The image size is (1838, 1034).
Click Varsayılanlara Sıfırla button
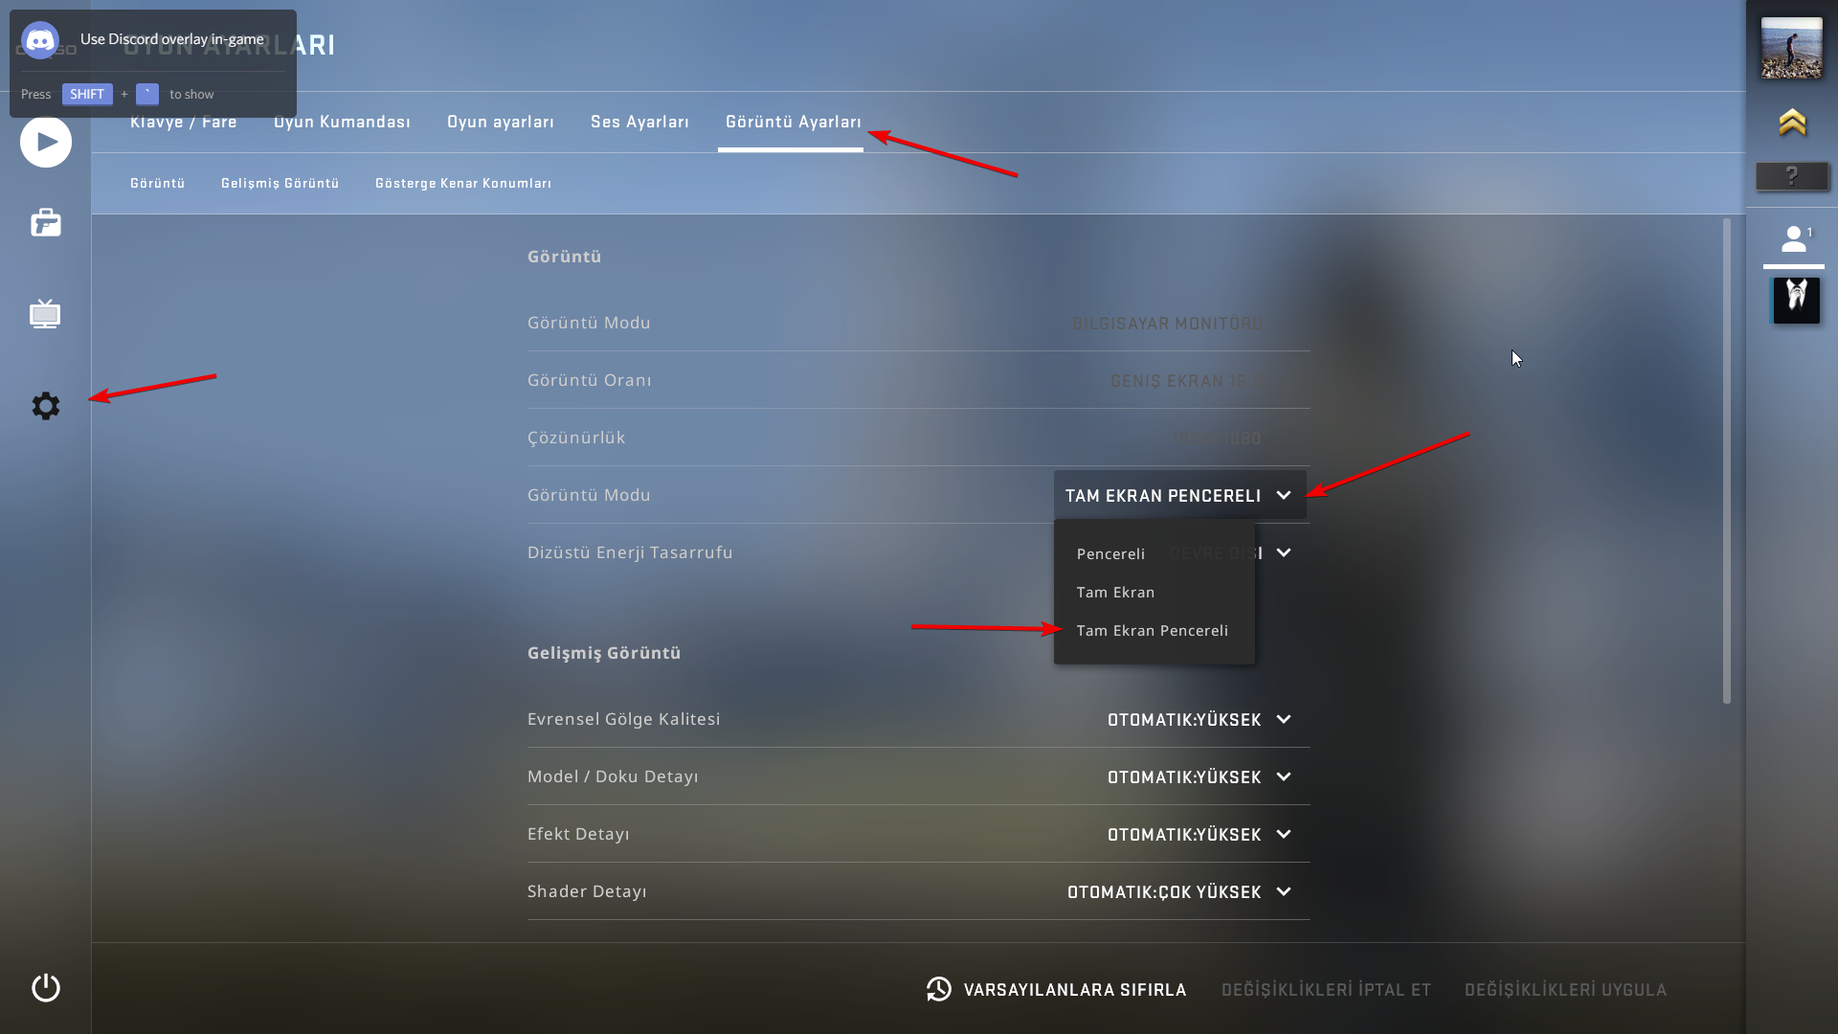point(1056,989)
